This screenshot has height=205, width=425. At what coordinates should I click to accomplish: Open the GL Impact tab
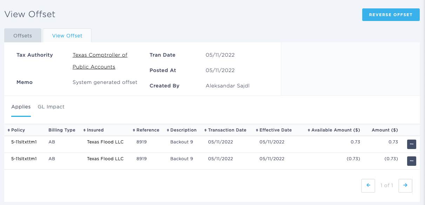(x=51, y=107)
